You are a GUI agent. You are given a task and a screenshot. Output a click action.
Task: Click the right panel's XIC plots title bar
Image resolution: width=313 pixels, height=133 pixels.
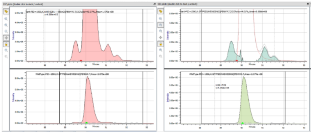(x=234, y=4)
